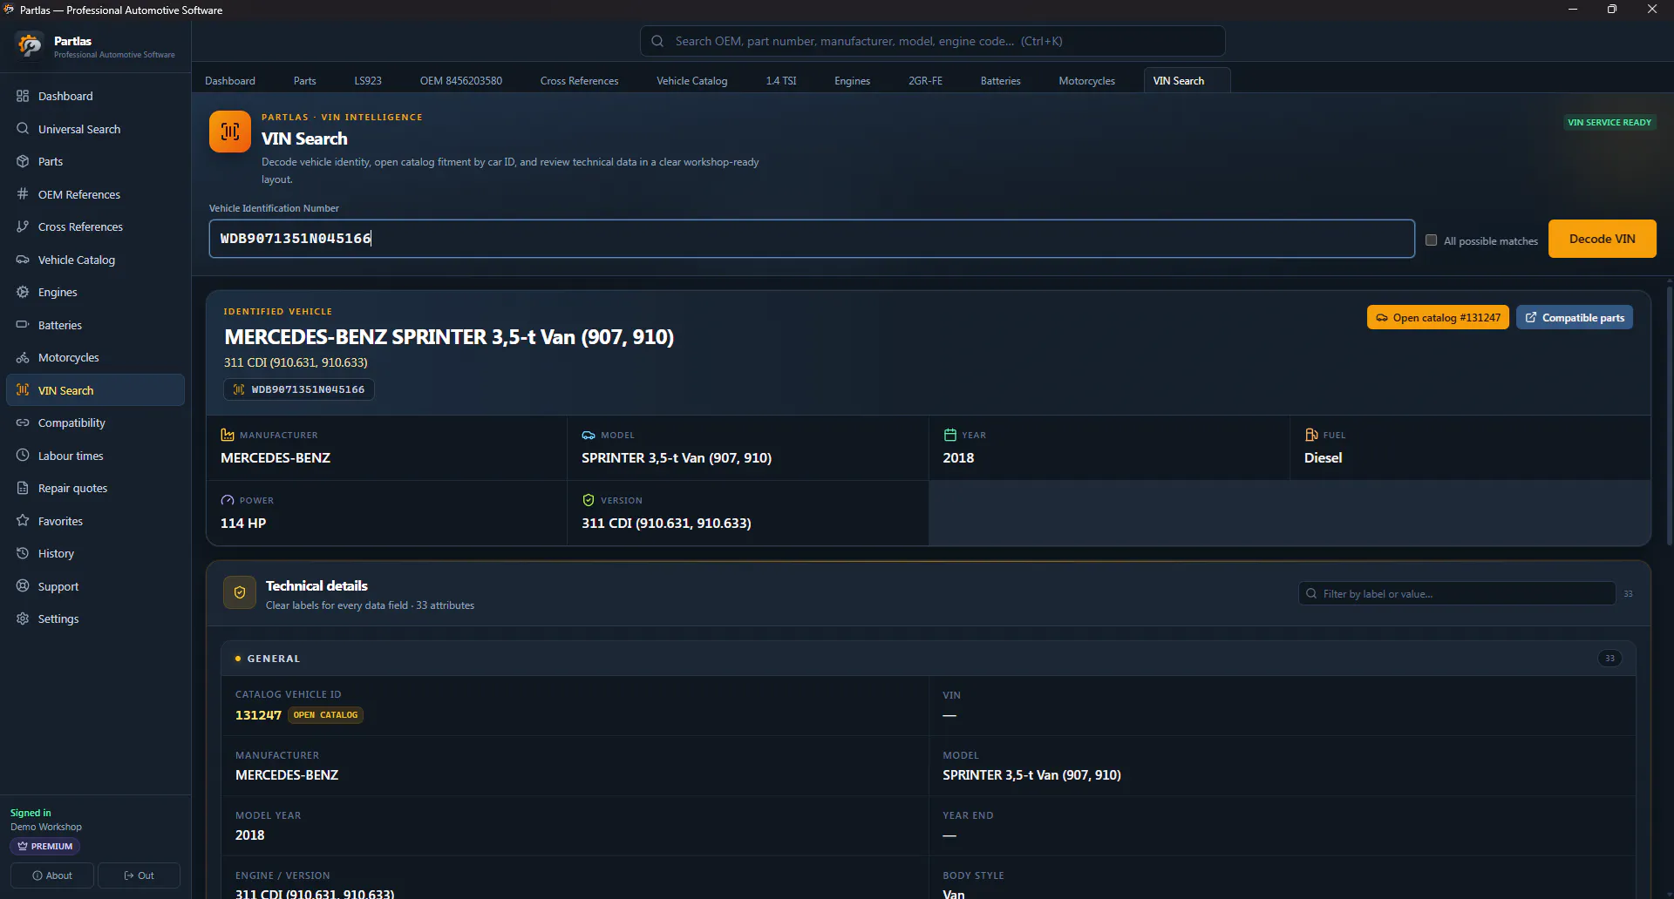Open the Motorcycles tab

[x=1087, y=80]
